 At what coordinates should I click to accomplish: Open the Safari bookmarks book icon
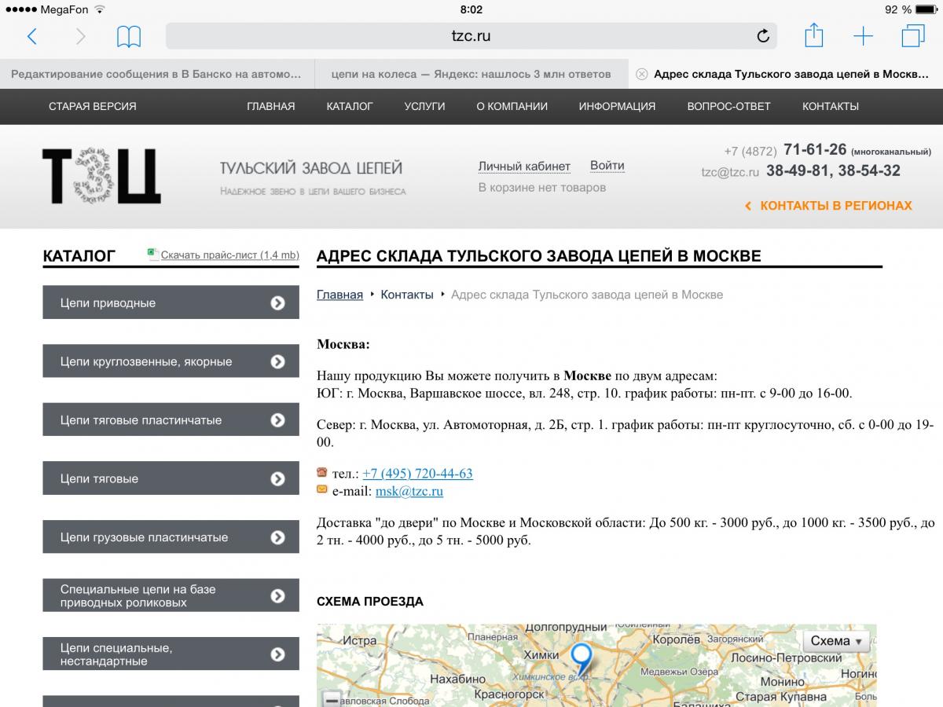129,36
